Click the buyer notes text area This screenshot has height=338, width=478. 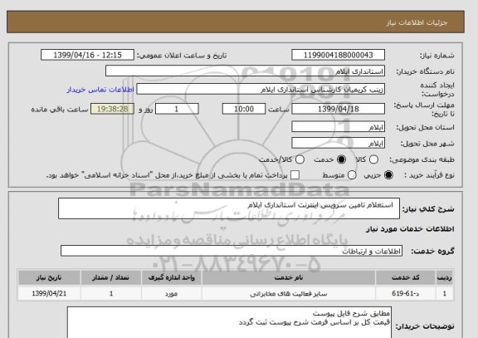229,323
